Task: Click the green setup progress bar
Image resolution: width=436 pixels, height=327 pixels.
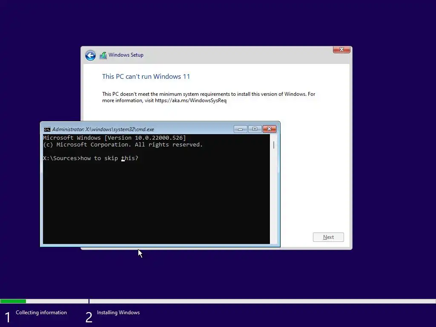Action: [13, 301]
